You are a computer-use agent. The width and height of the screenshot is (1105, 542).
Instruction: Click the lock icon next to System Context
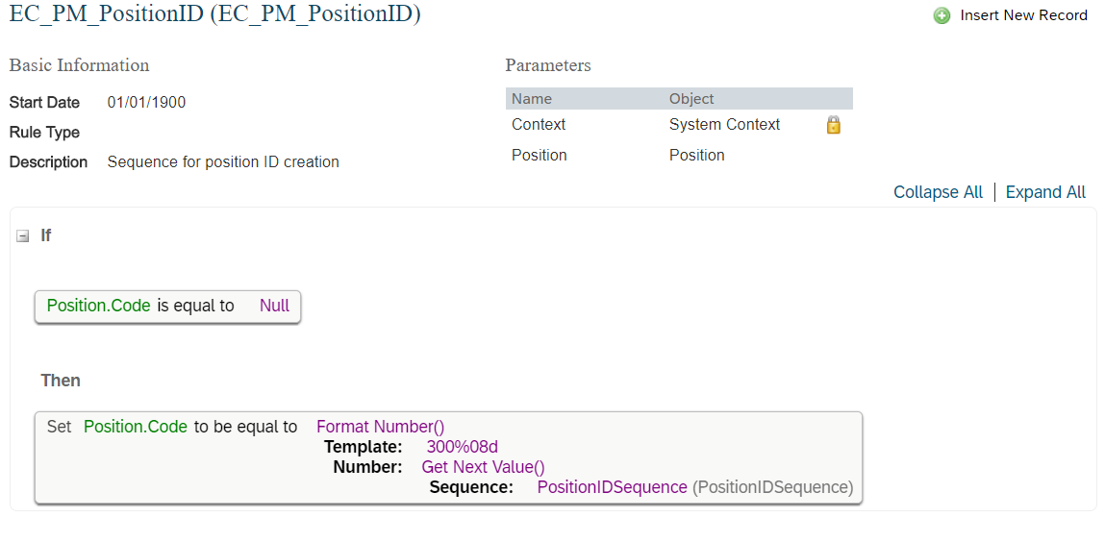(833, 125)
